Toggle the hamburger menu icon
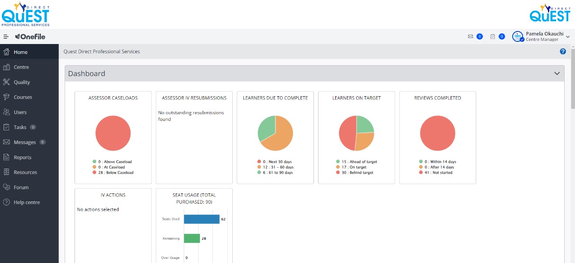 (6, 37)
